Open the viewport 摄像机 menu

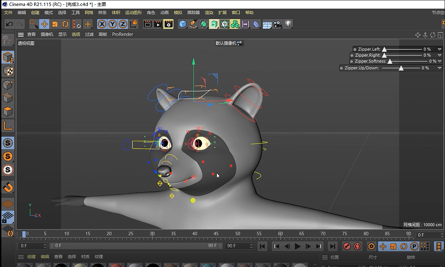point(47,34)
